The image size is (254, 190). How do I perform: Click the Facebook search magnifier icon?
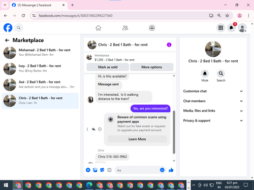(19, 28)
